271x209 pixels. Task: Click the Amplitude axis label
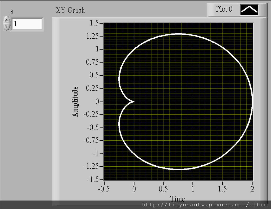[x=75, y=102]
